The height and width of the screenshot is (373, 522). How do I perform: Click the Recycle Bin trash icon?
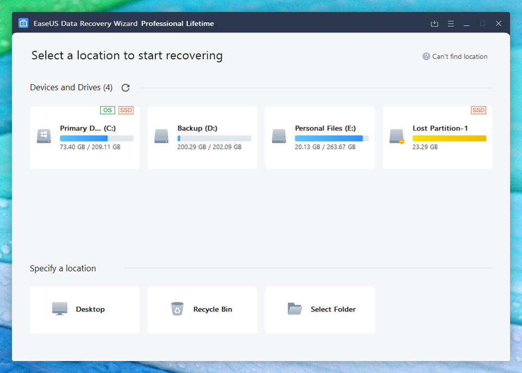tap(177, 309)
